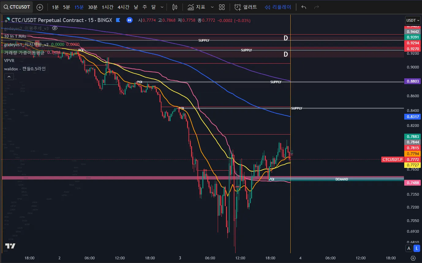Open the USDT currency dropdown
The width and height of the screenshot is (422, 263).
pos(413,20)
